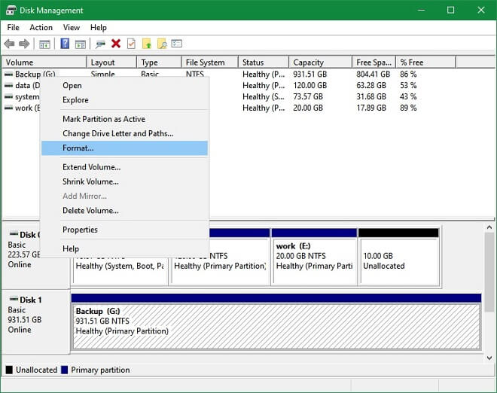Choose Open in the context menu

pyautogui.click(x=124, y=86)
